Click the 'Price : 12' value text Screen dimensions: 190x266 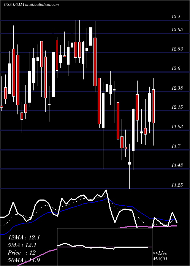coord(22,253)
